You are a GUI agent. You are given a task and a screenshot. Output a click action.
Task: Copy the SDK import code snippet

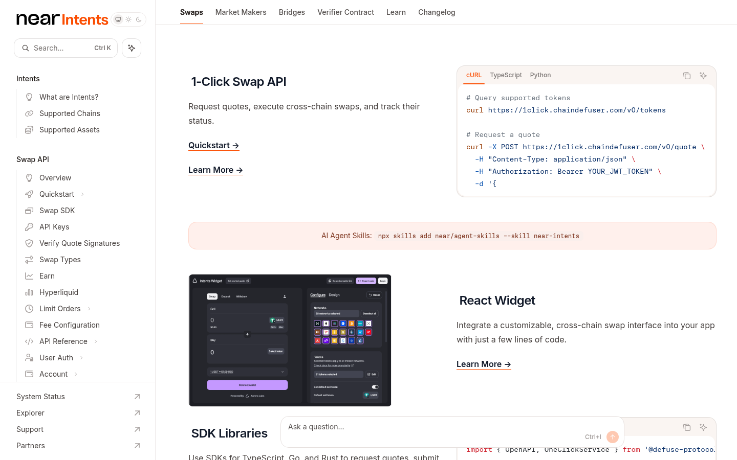tap(687, 427)
